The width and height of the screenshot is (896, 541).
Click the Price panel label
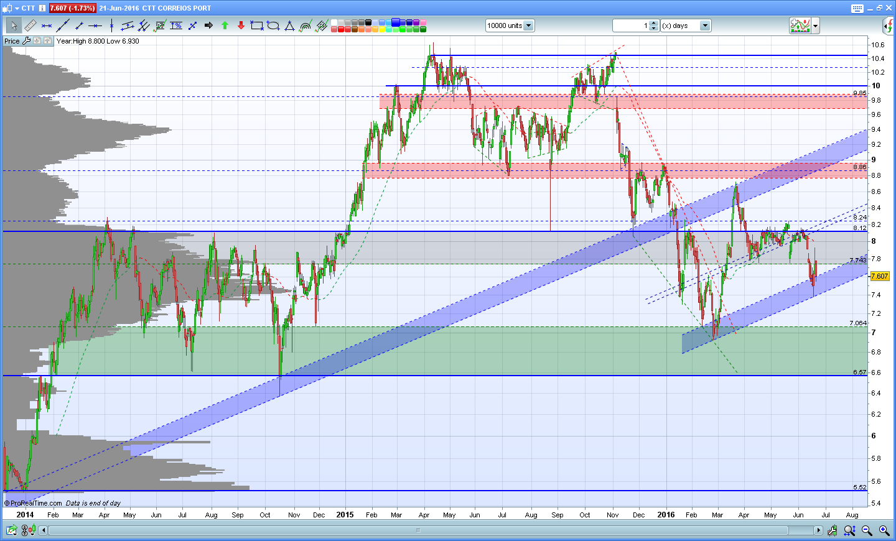[12, 41]
